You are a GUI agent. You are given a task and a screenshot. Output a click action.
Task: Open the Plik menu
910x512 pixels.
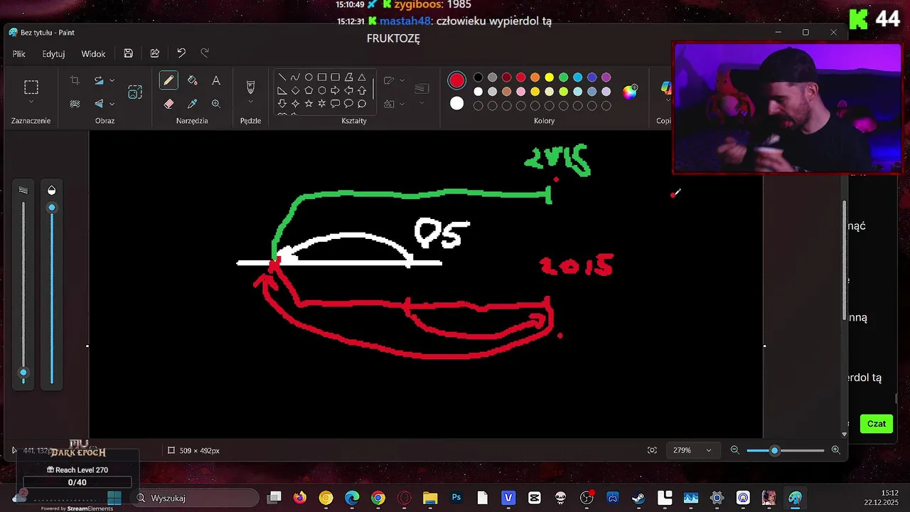tap(19, 53)
